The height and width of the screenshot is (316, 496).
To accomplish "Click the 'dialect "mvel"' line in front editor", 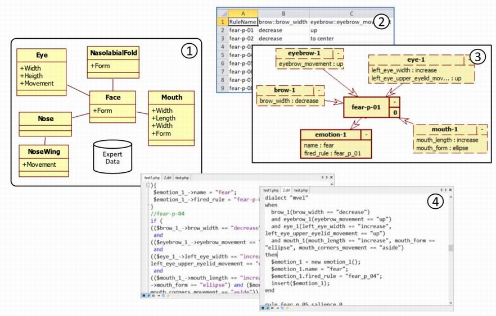I will pyautogui.click(x=286, y=198).
